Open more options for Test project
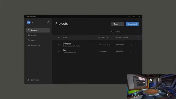This screenshot has width=176, height=99. [136, 51]
